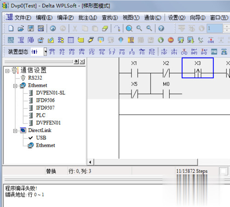Viewport: 230px width, 207px height.
Task: Open the 设置(O) menu
Action: (177, 17)
